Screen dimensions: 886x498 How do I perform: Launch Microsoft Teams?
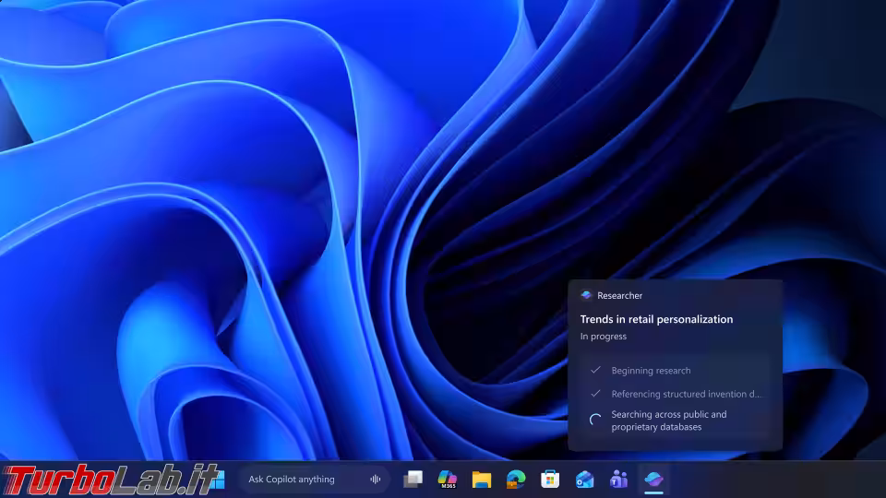618,480
